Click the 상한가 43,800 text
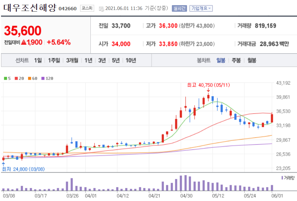This screenshot has width=297, height=201. [x=197, y=26]
